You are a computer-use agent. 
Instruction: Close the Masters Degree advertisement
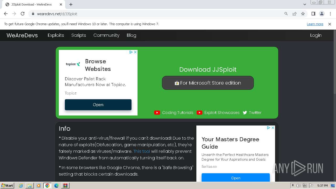[x=273, y=128]
